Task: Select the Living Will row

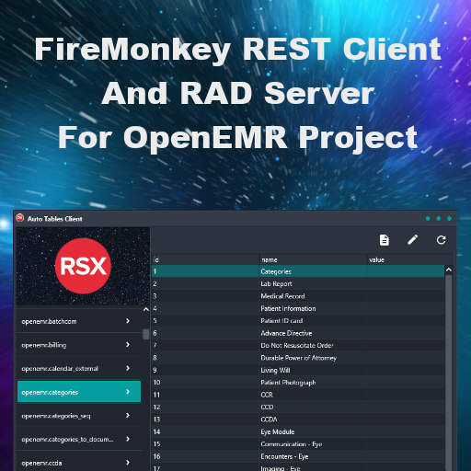Action: (298, 370)
